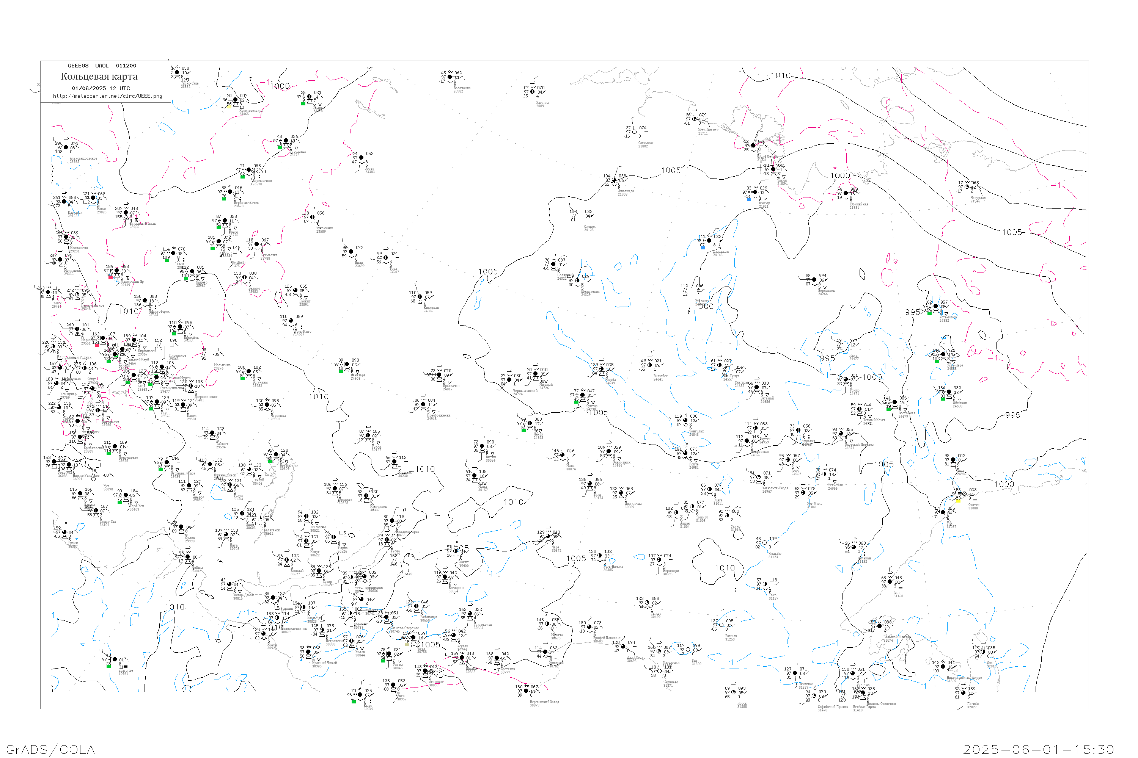Click the Охотск crossed-circle sky obscured symbol
This screenshot has height=758, width=1138.
point(964,494)
